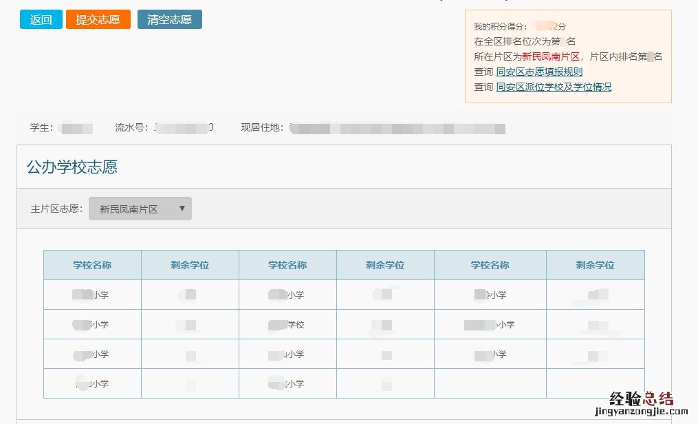Click the rightmost 学校名称 column header
The height and width of the screenshot is (424, 698).
click(490, 265)
